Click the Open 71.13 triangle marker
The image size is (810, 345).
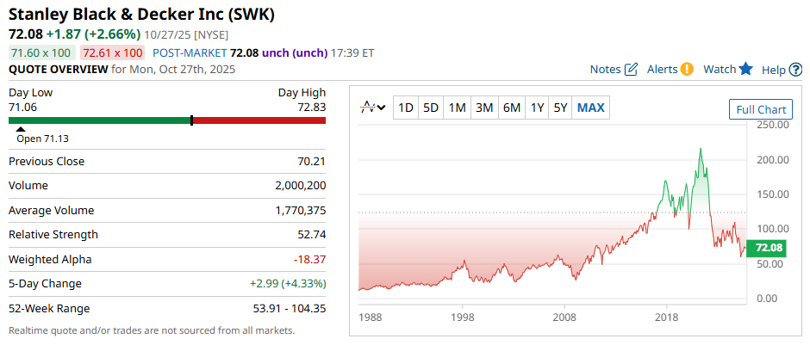pos(21,130)
